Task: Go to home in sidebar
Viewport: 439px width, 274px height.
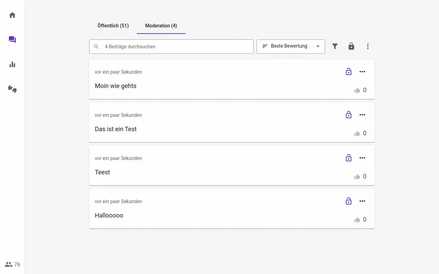Action: (x=12, y=15)
